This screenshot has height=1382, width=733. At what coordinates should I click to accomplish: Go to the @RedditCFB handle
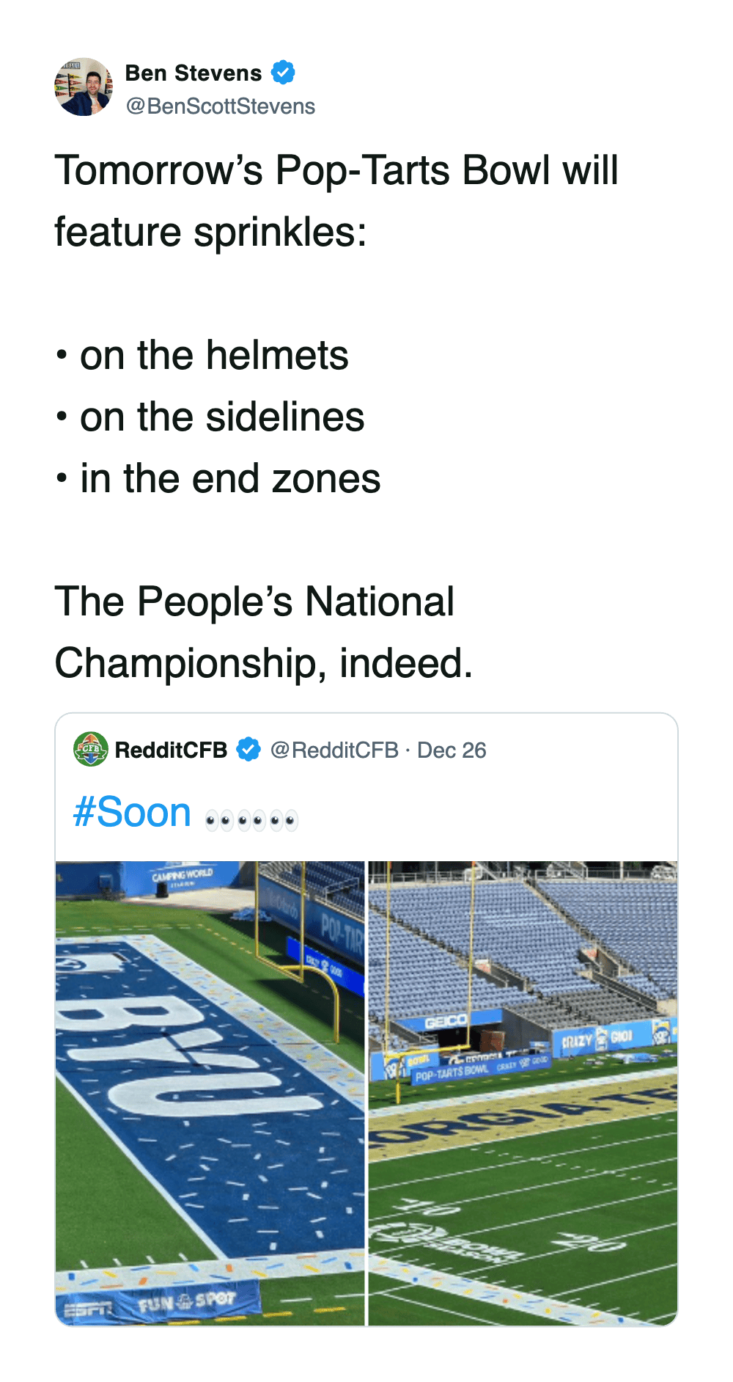(334, 750)
